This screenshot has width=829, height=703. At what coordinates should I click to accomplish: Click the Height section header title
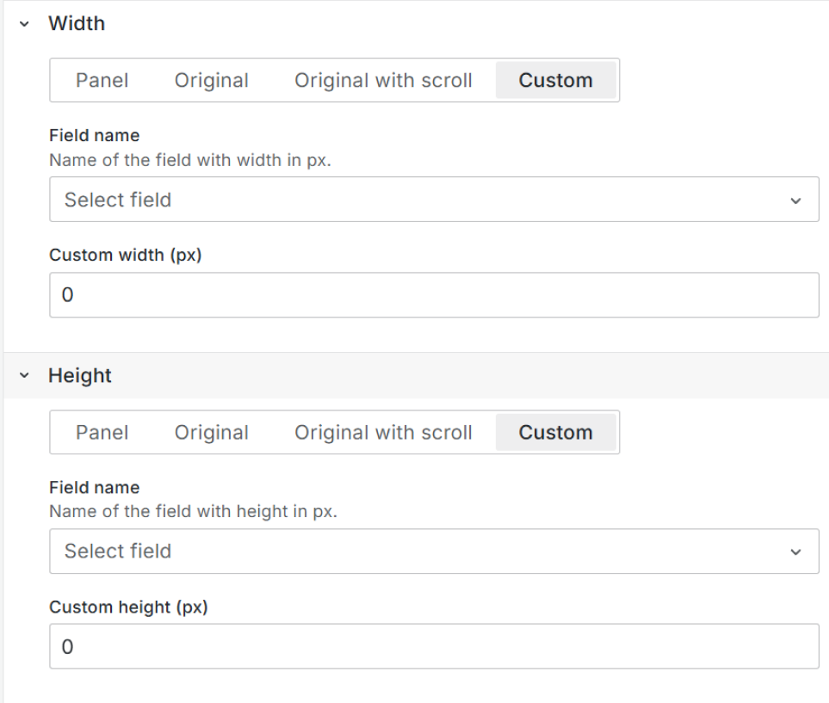point(80,376)
